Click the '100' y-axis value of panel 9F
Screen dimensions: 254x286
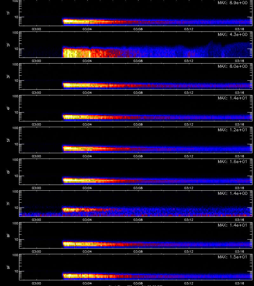15,255
